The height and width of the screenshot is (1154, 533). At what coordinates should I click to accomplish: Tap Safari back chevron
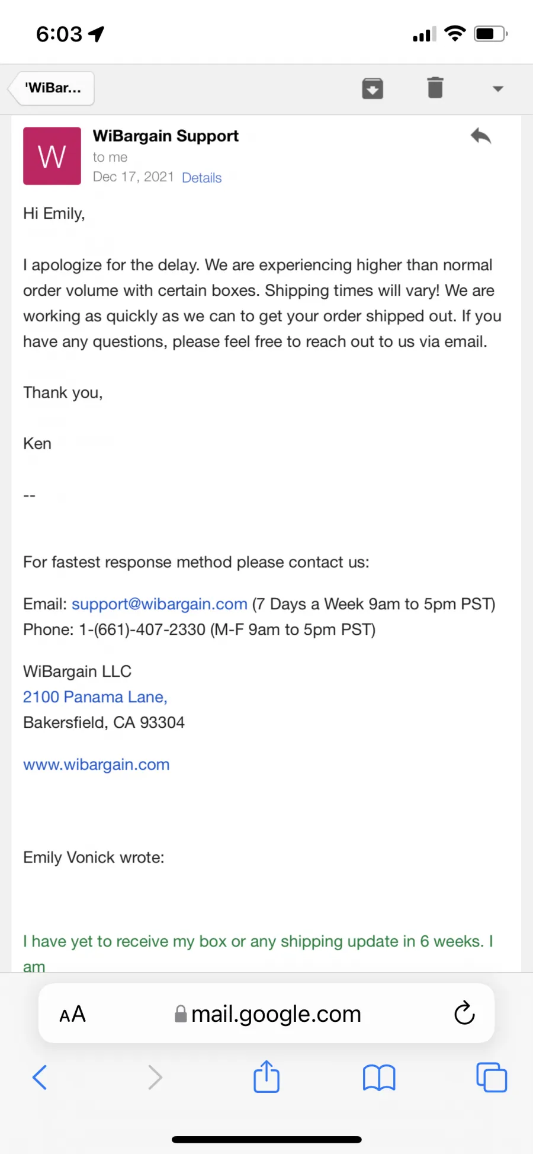click(x=40, y=1077)
